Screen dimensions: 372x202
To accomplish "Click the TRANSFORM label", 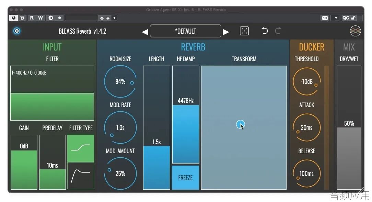I will [244, 59].
